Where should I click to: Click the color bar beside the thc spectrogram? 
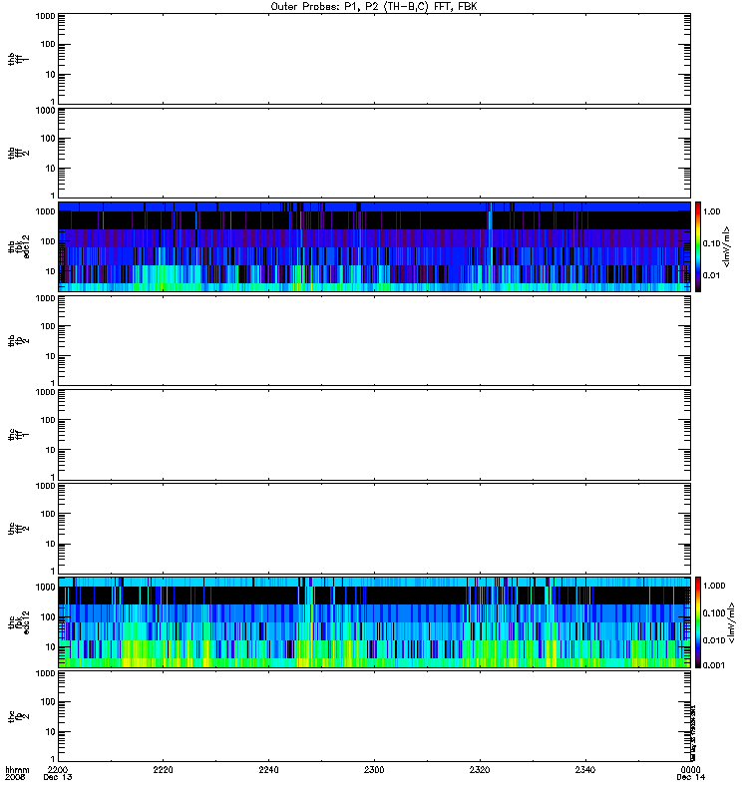click(698, 622)
